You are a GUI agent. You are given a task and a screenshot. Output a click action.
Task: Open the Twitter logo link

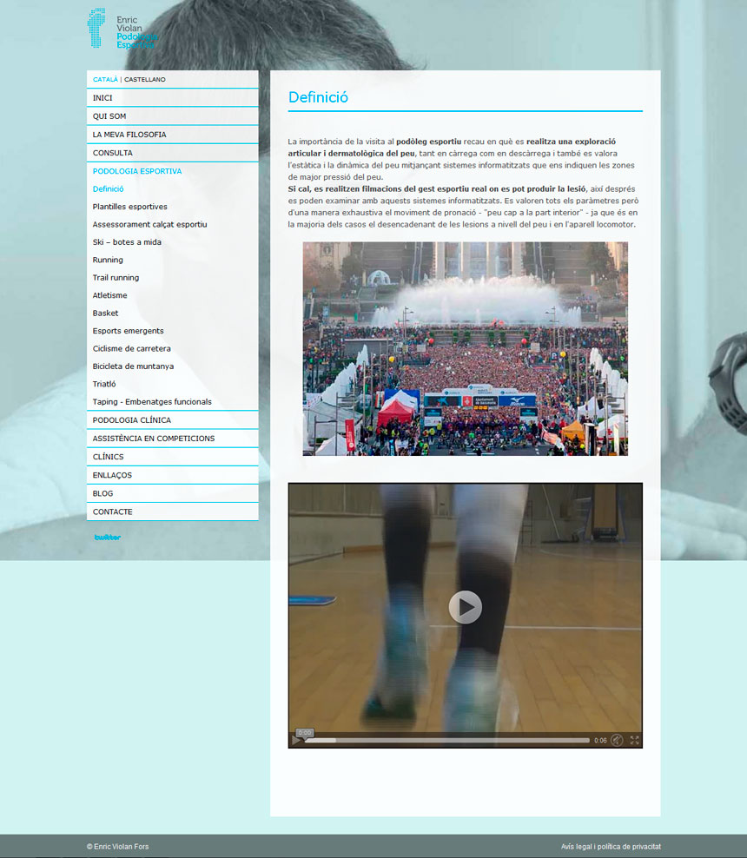click(108, 538)
